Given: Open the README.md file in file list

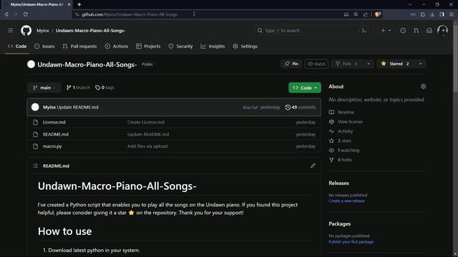Looking at the screenshot, I should (56, 134).
